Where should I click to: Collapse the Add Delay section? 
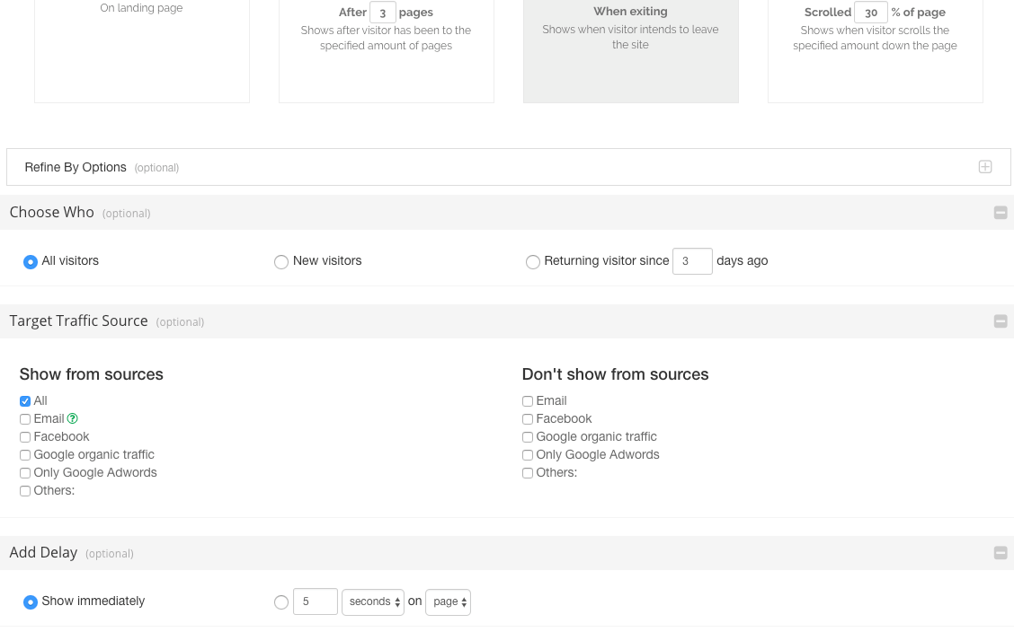click(1000, 553)
